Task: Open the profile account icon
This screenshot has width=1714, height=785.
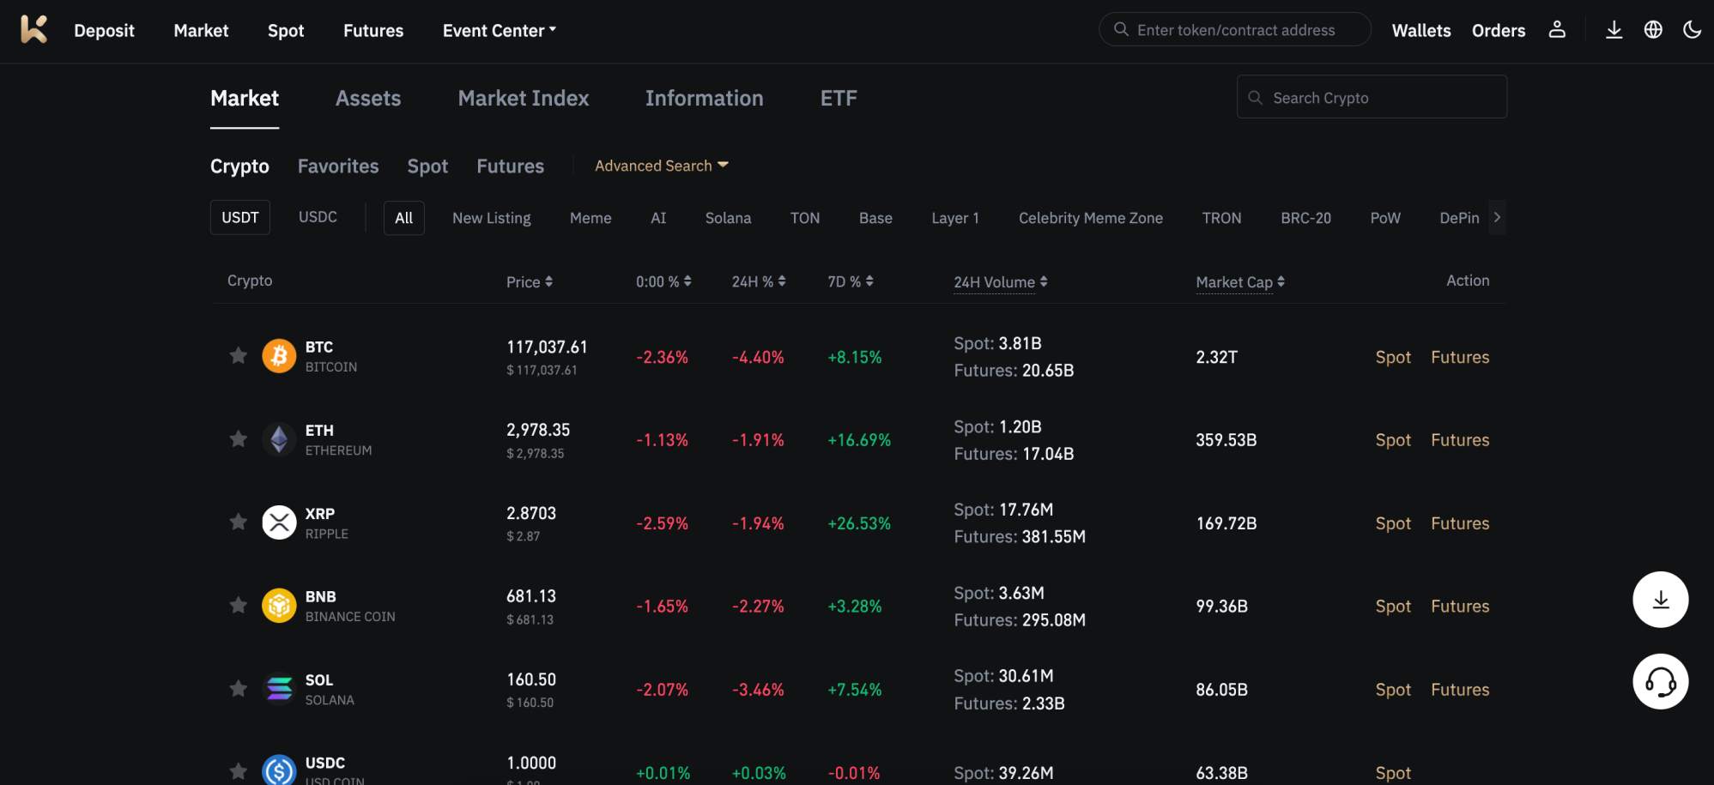Action: coord(1558,29)
